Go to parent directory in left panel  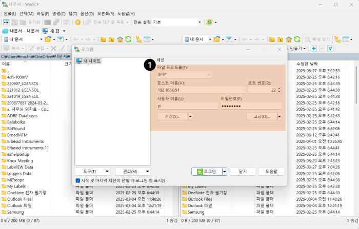[103, 39]
